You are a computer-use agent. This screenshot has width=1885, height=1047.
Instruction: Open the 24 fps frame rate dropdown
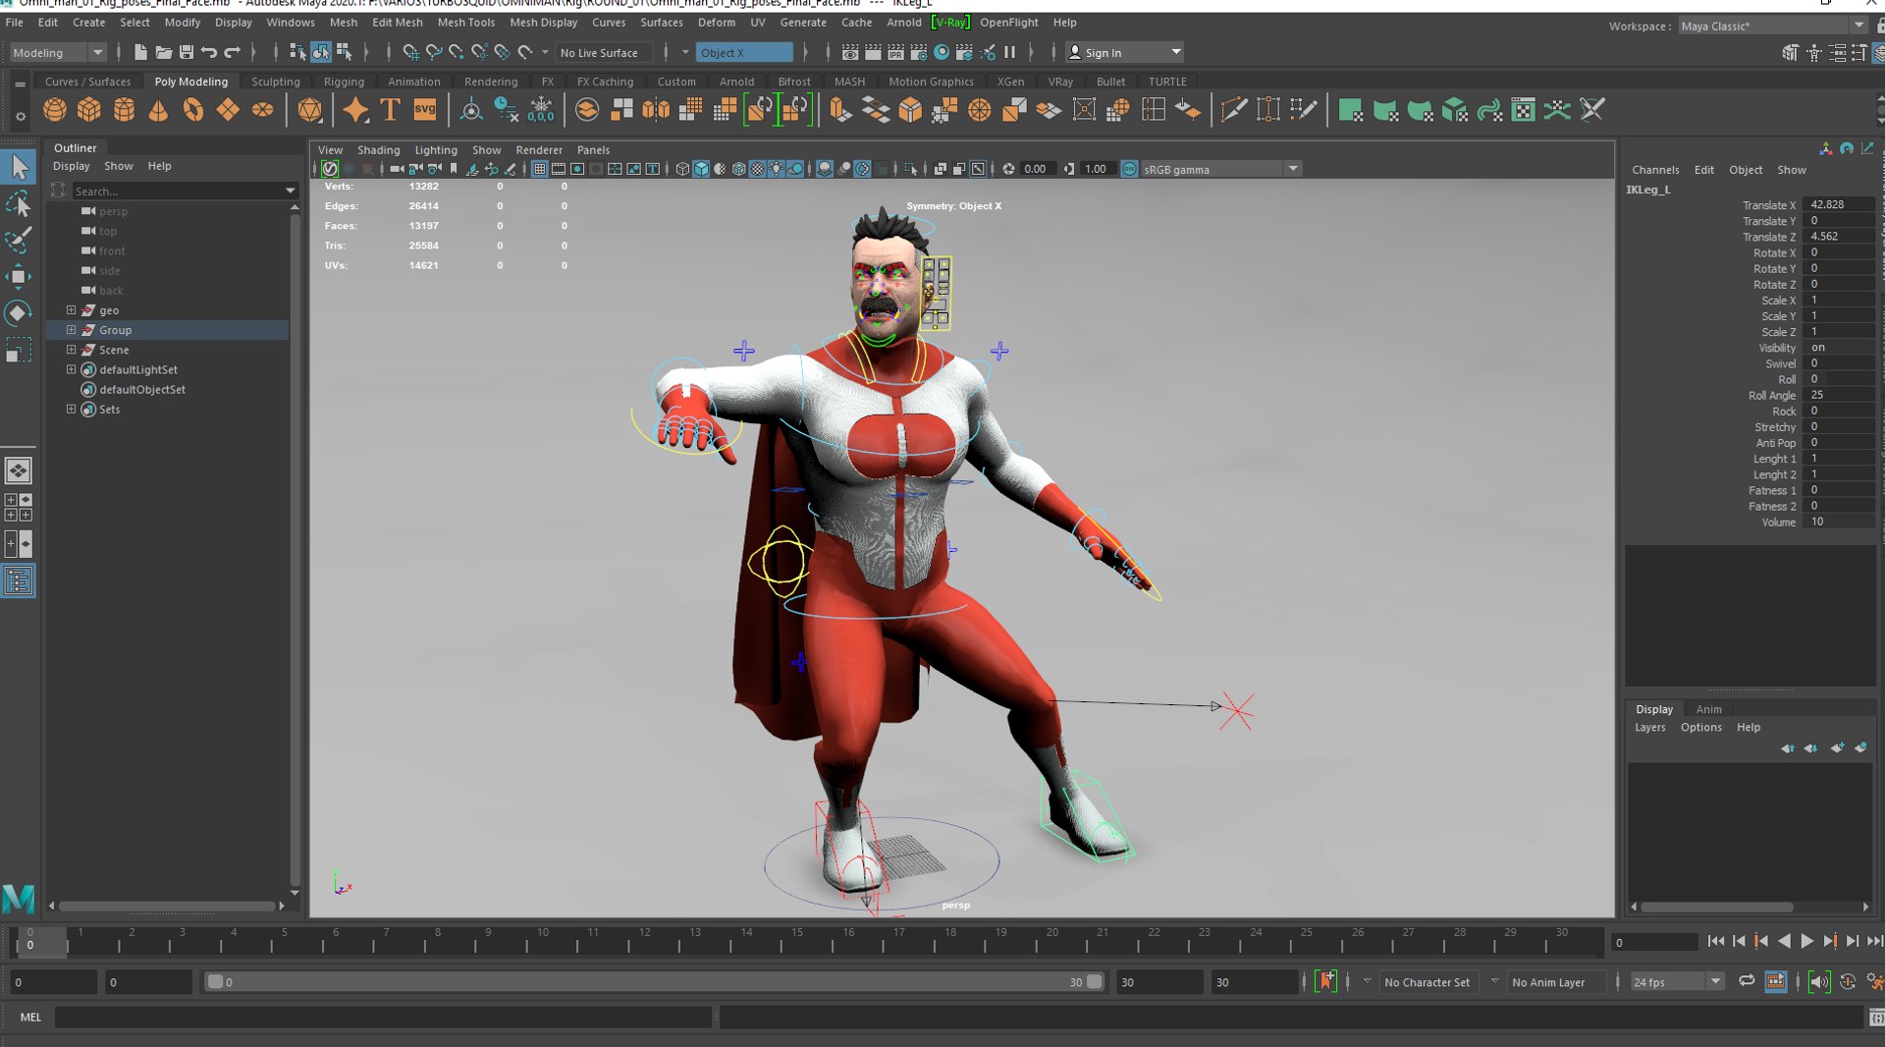pos(1676,981)
